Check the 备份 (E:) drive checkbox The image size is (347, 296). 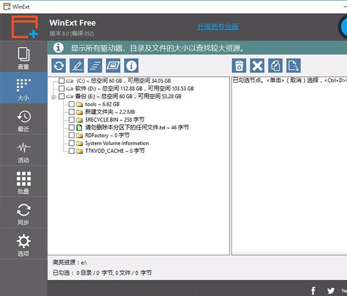tap(61, 96)
